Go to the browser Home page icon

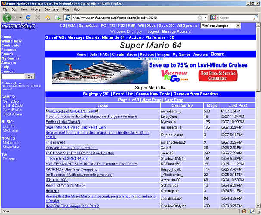[48, 18]
